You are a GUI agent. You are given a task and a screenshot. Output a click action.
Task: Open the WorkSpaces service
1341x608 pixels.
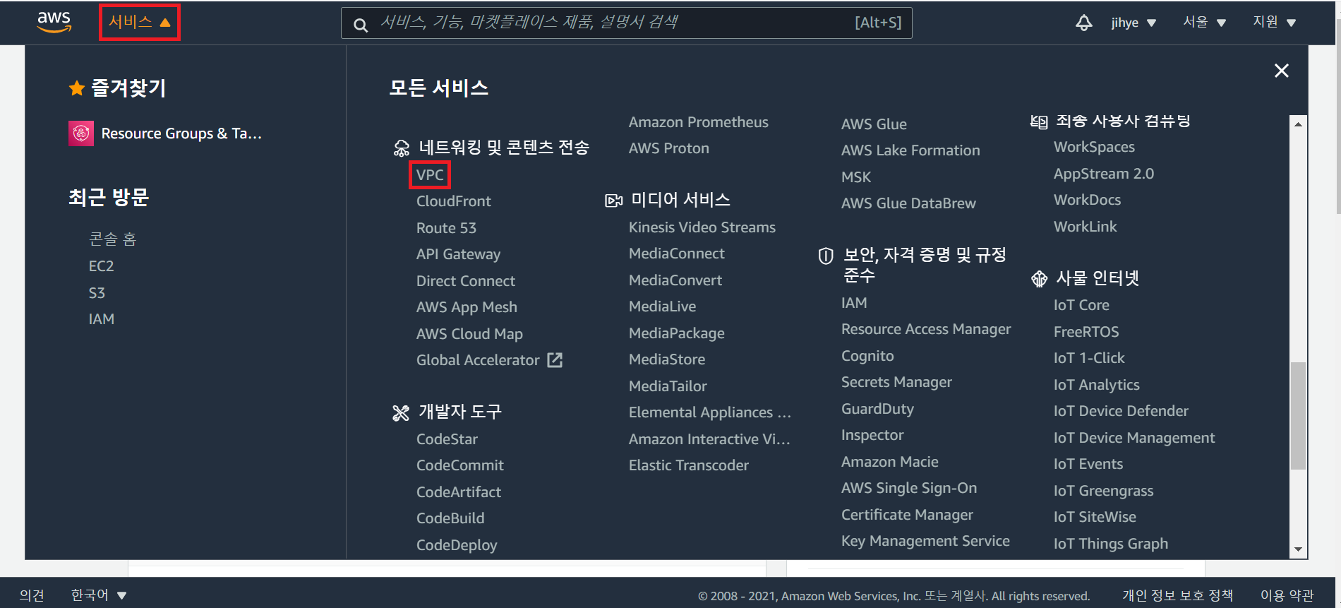(1094, 147)
